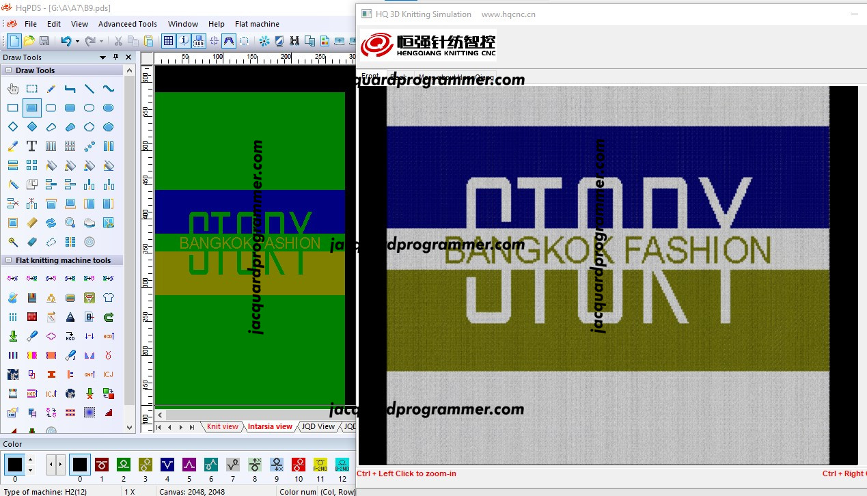Click the Hengqiang Knitting CNC logo

click(x=428, y=44)
